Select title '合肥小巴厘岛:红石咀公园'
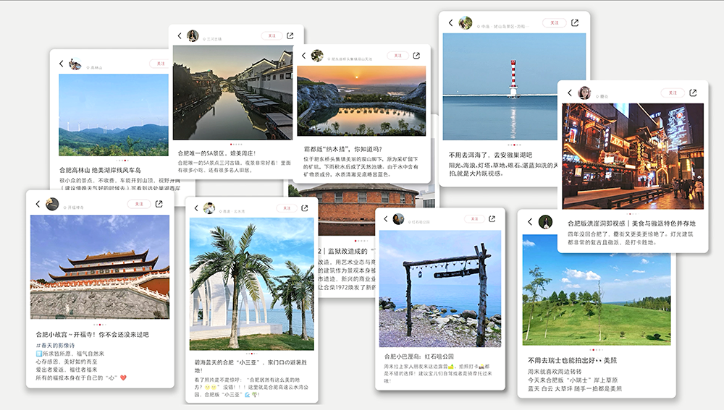The image size is (724, 410). click(419, 356)
